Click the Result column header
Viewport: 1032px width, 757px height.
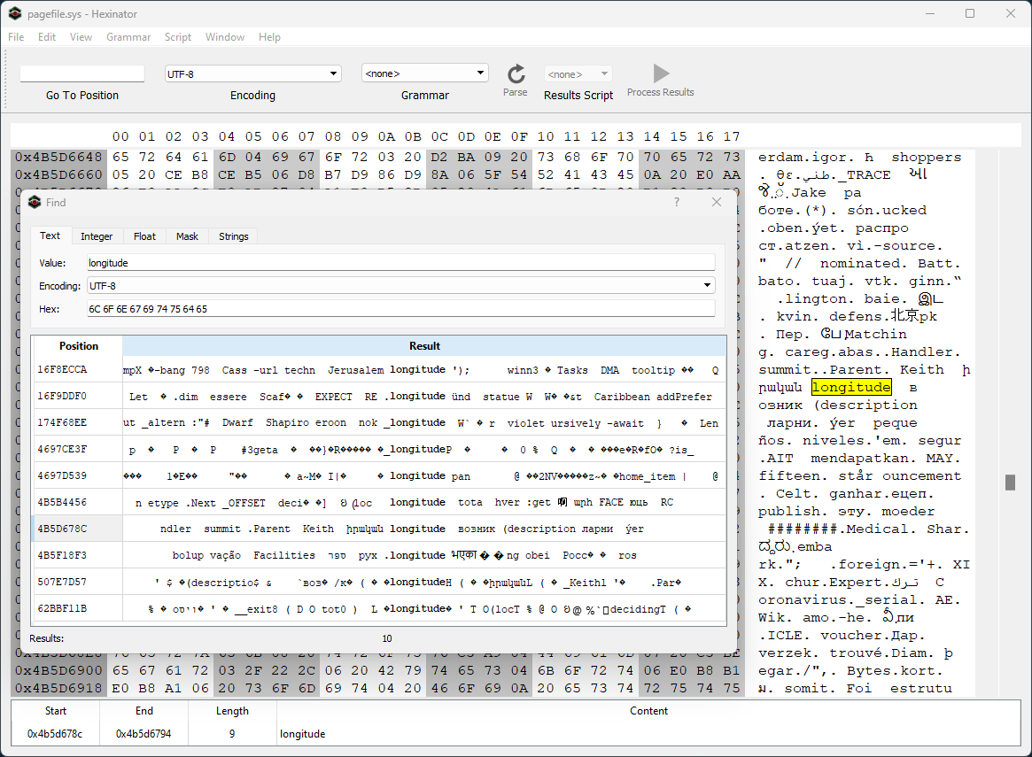click(x=424, y=346)
